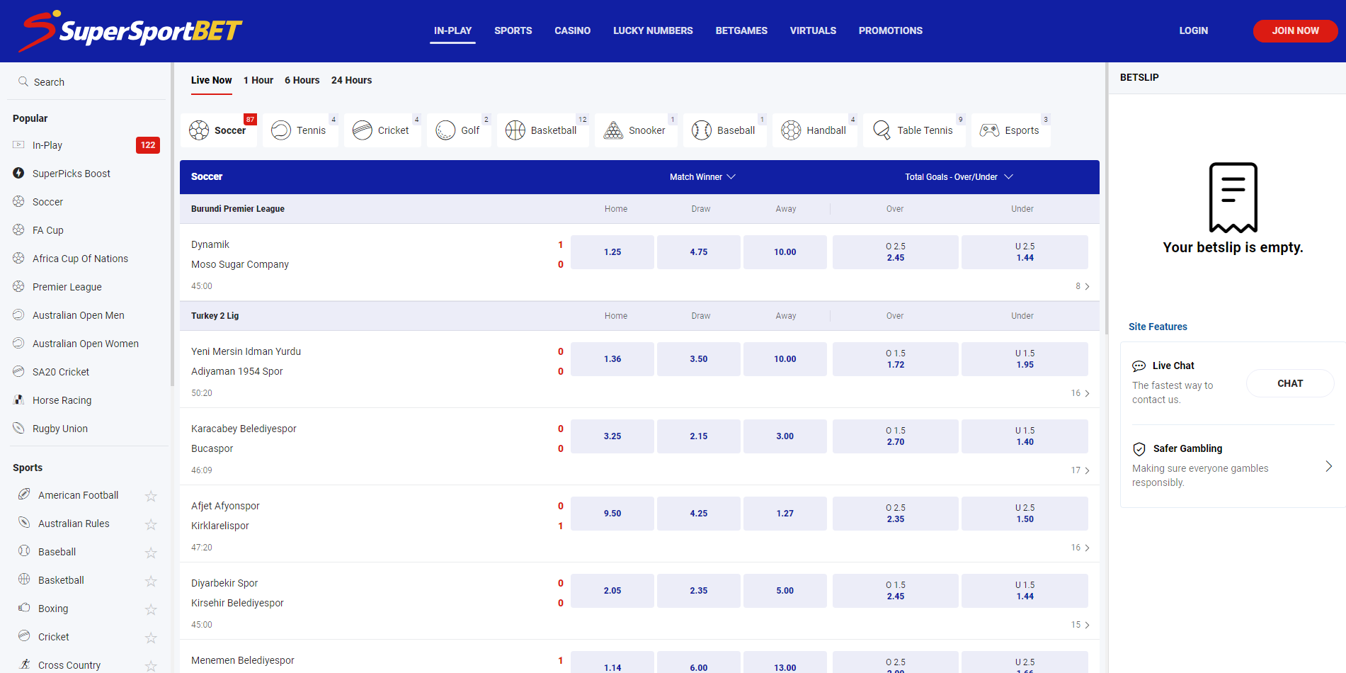
Task: Select the Baseball sport icon filter
Action: 725,130
